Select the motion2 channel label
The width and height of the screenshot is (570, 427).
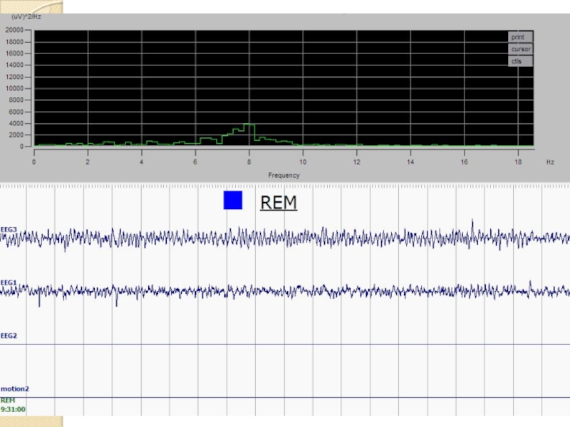coord(15,389)
